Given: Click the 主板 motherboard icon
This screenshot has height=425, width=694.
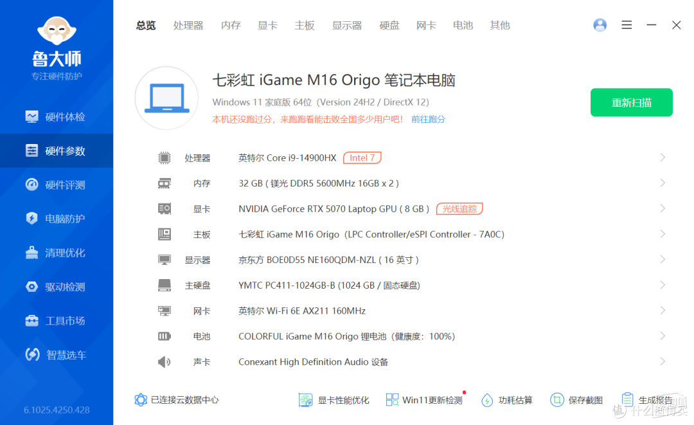Looking at the screenshot, I should coord(165,234).
